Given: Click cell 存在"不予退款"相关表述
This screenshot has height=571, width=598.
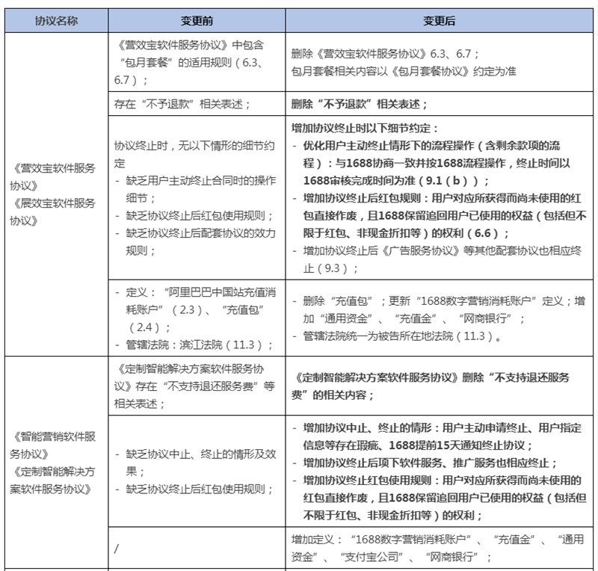Looking at the screenshot, I should point(197,104).
